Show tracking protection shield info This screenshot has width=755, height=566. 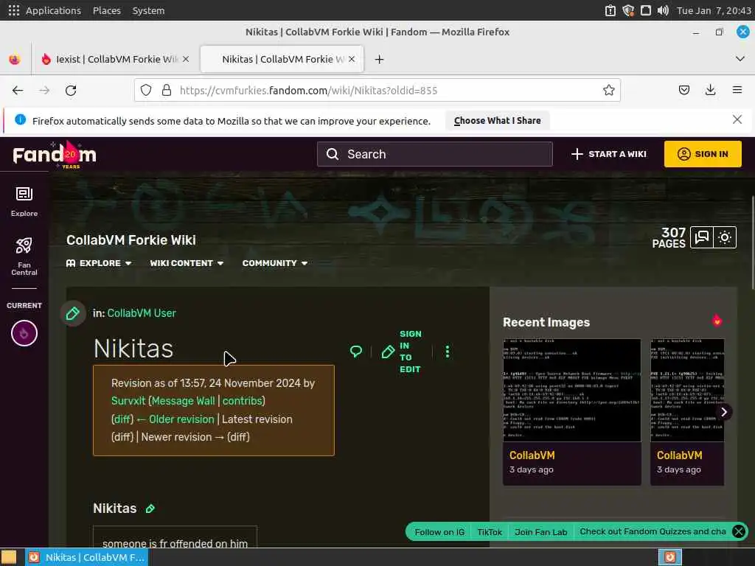click(146, 91)
